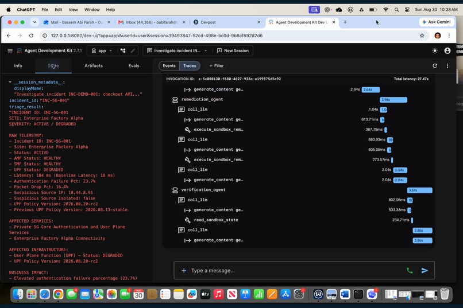463x308 pixels.
Task: Open the Trash in the dock
Action: pyautogui.click(x=445, y=294)
